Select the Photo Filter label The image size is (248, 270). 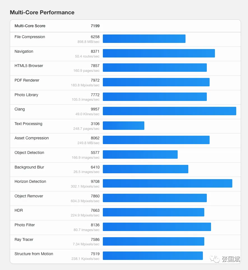tap(25, 225)
